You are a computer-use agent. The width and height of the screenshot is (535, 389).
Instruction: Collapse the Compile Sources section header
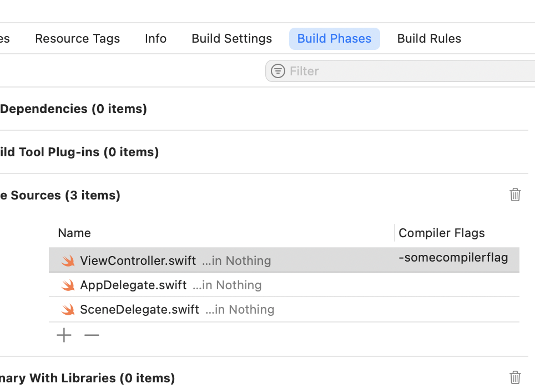tap(60, 195)
